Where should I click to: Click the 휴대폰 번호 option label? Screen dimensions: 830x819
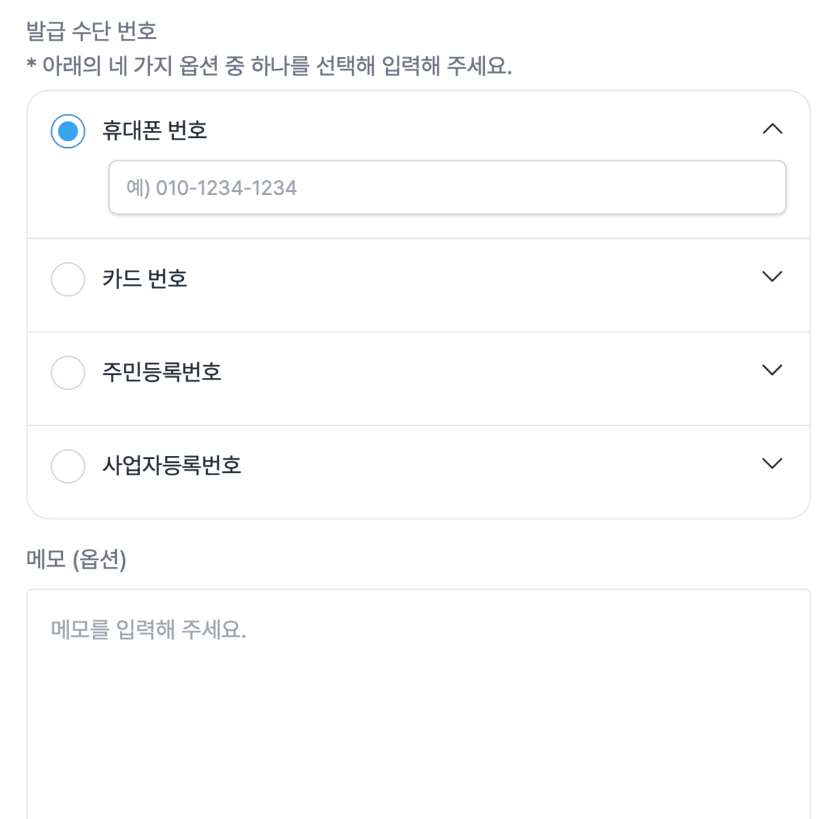pos(154,130)
